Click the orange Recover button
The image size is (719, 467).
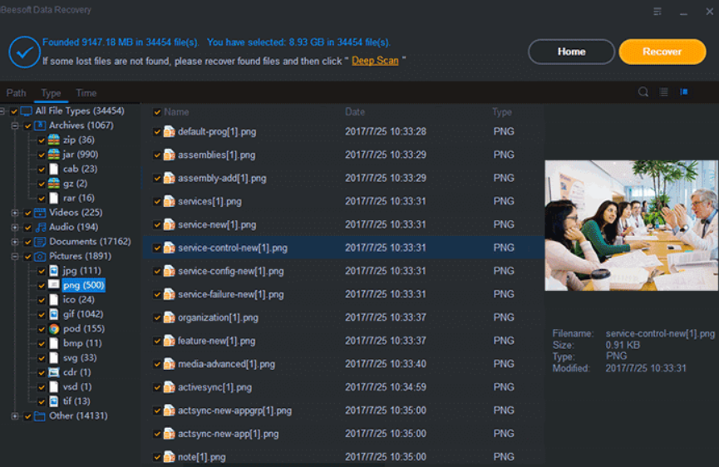(662, 52)
